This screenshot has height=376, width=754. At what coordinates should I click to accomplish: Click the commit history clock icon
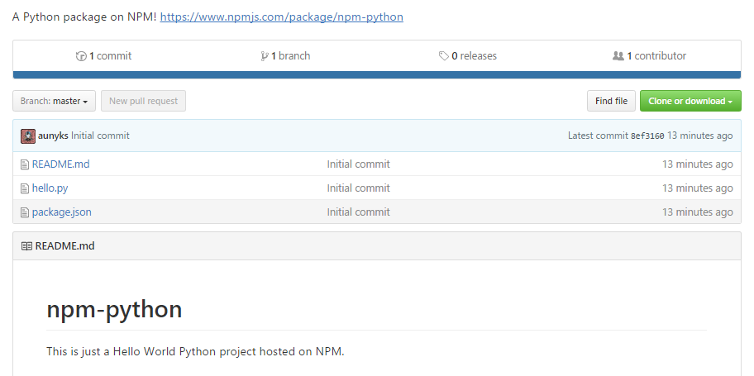(x=81, y=56)
